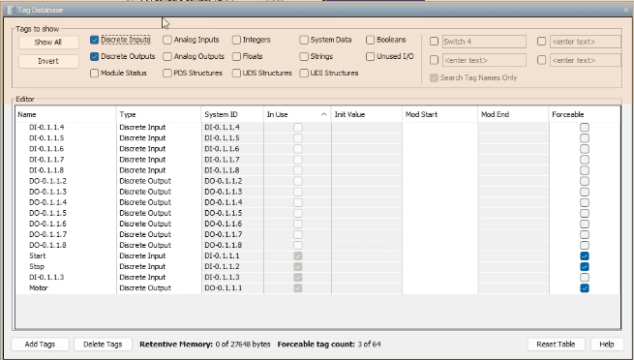Uncheck the Discrete Inputs filter

click(x=94, y=40)
